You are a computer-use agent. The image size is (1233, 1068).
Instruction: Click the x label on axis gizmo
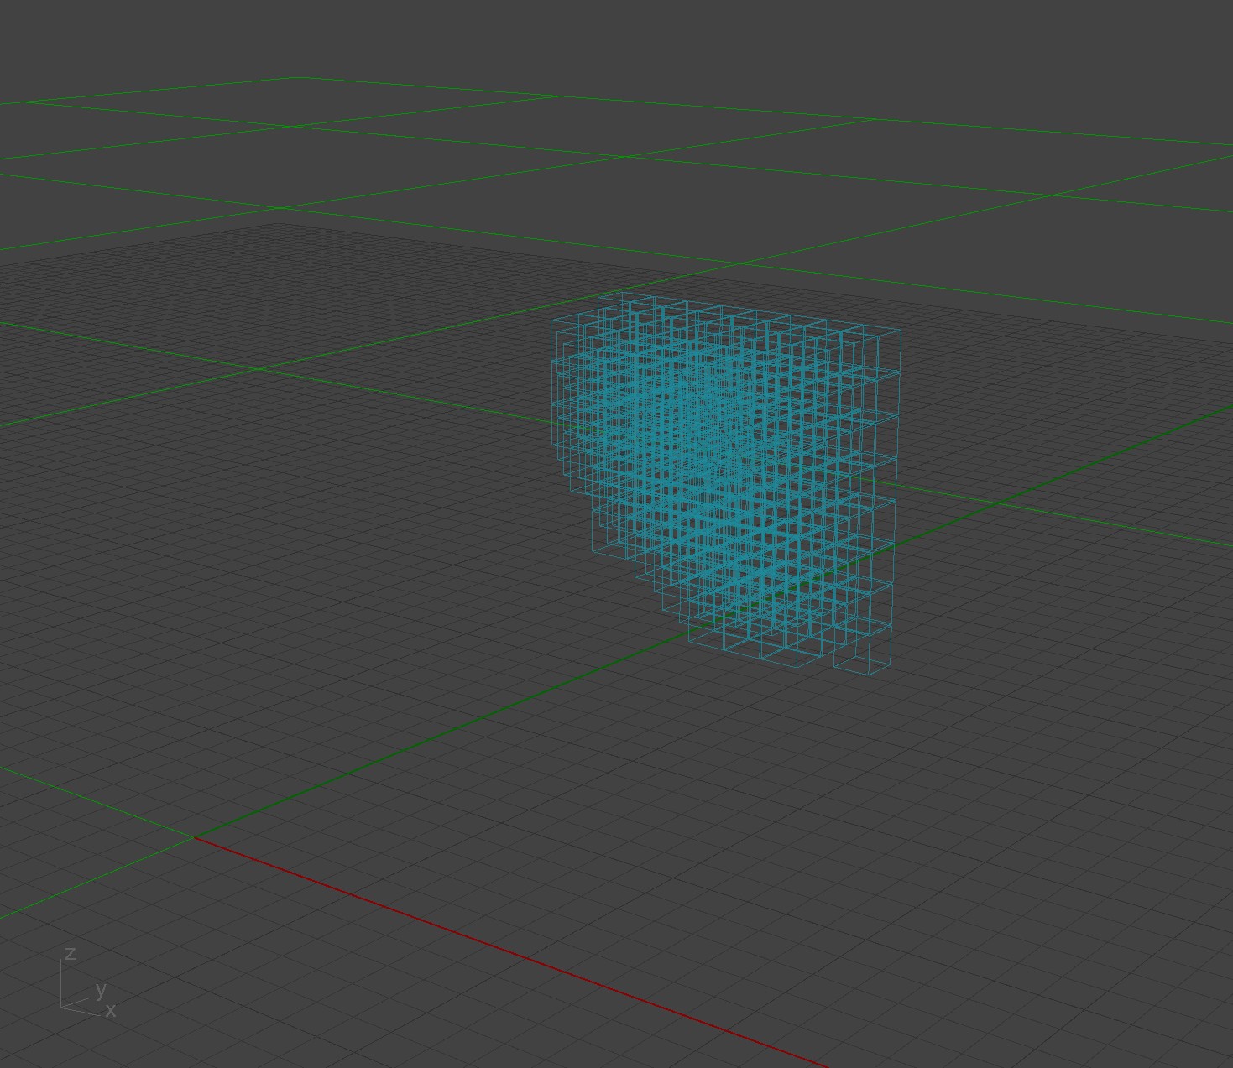pos(111,1011)
